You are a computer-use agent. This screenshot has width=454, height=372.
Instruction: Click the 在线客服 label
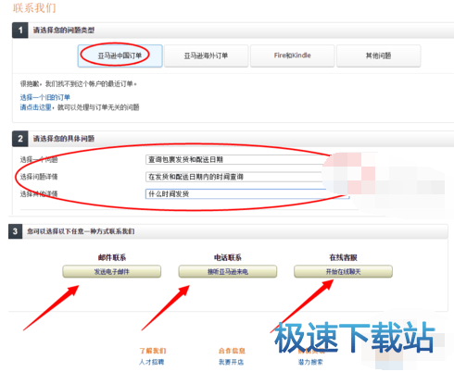pyautogui.click(x=343, y=257)
